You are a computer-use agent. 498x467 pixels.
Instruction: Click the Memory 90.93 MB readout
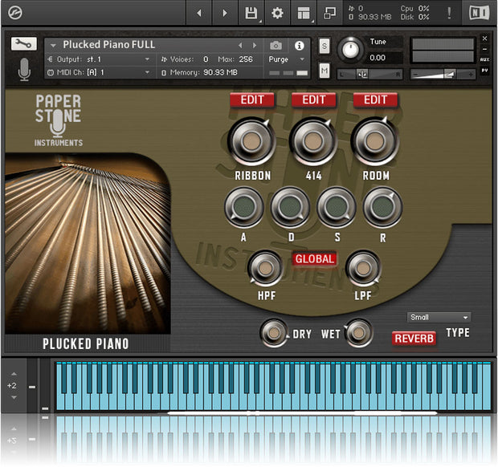click(203, 73)
